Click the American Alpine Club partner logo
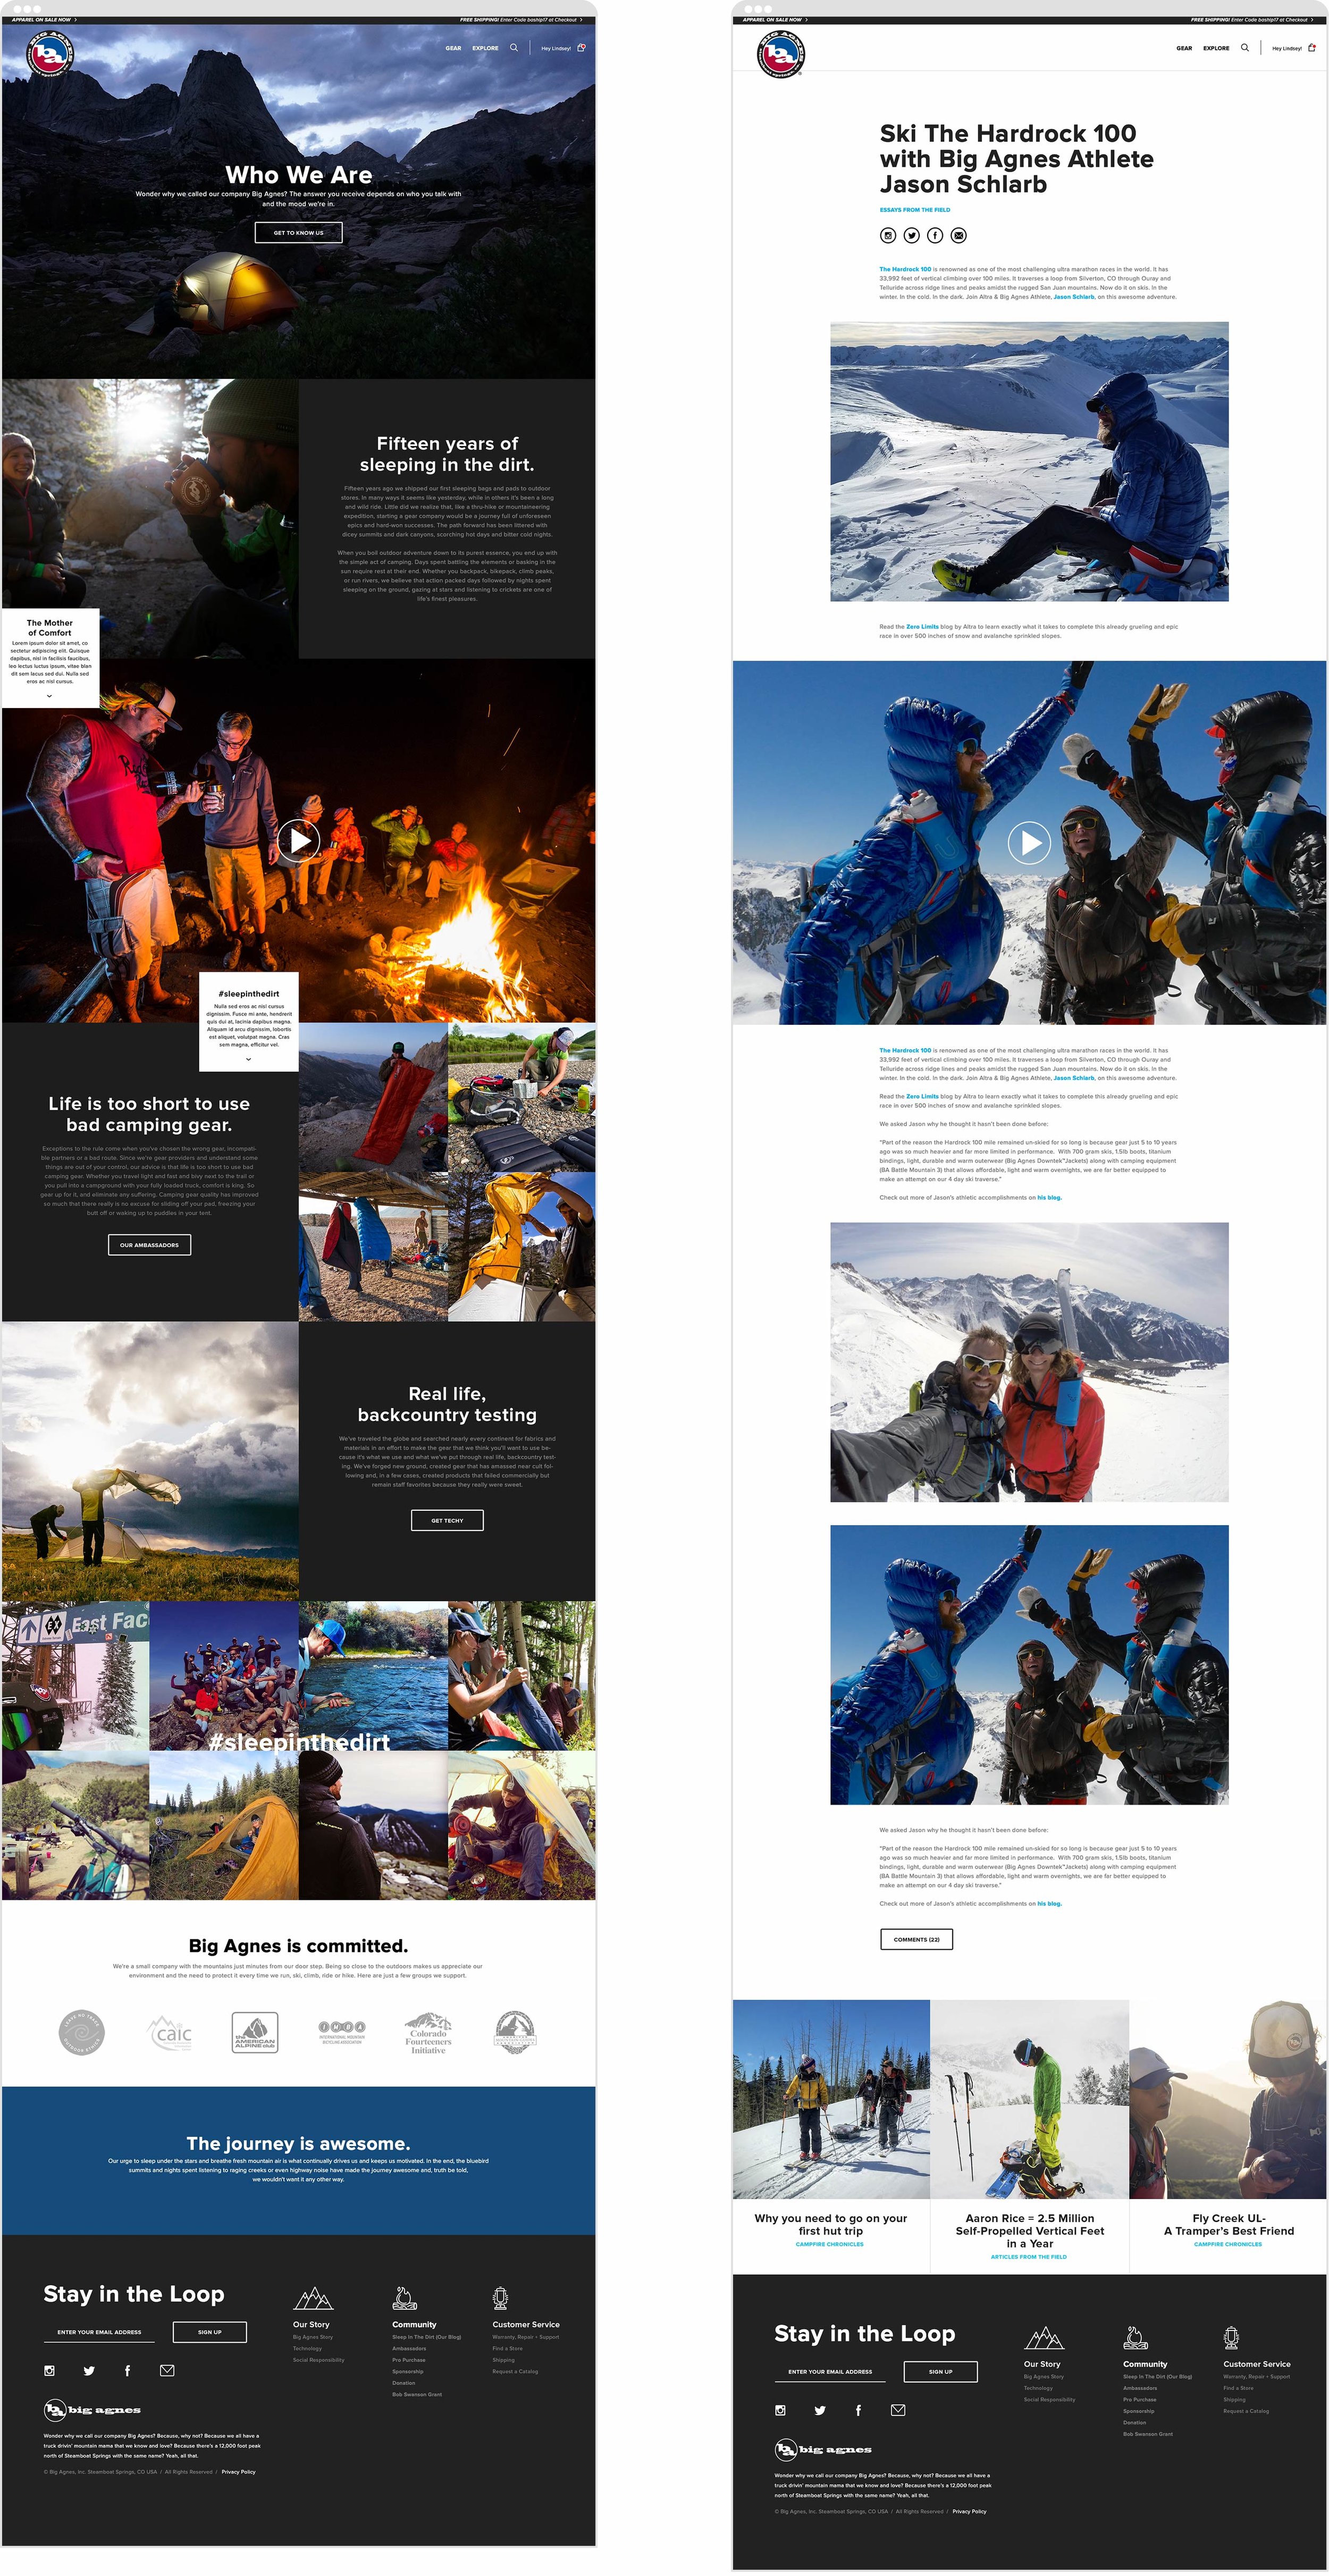Image resolution: width=1329 pixels, height=2576 pixels. (254, 2033)
